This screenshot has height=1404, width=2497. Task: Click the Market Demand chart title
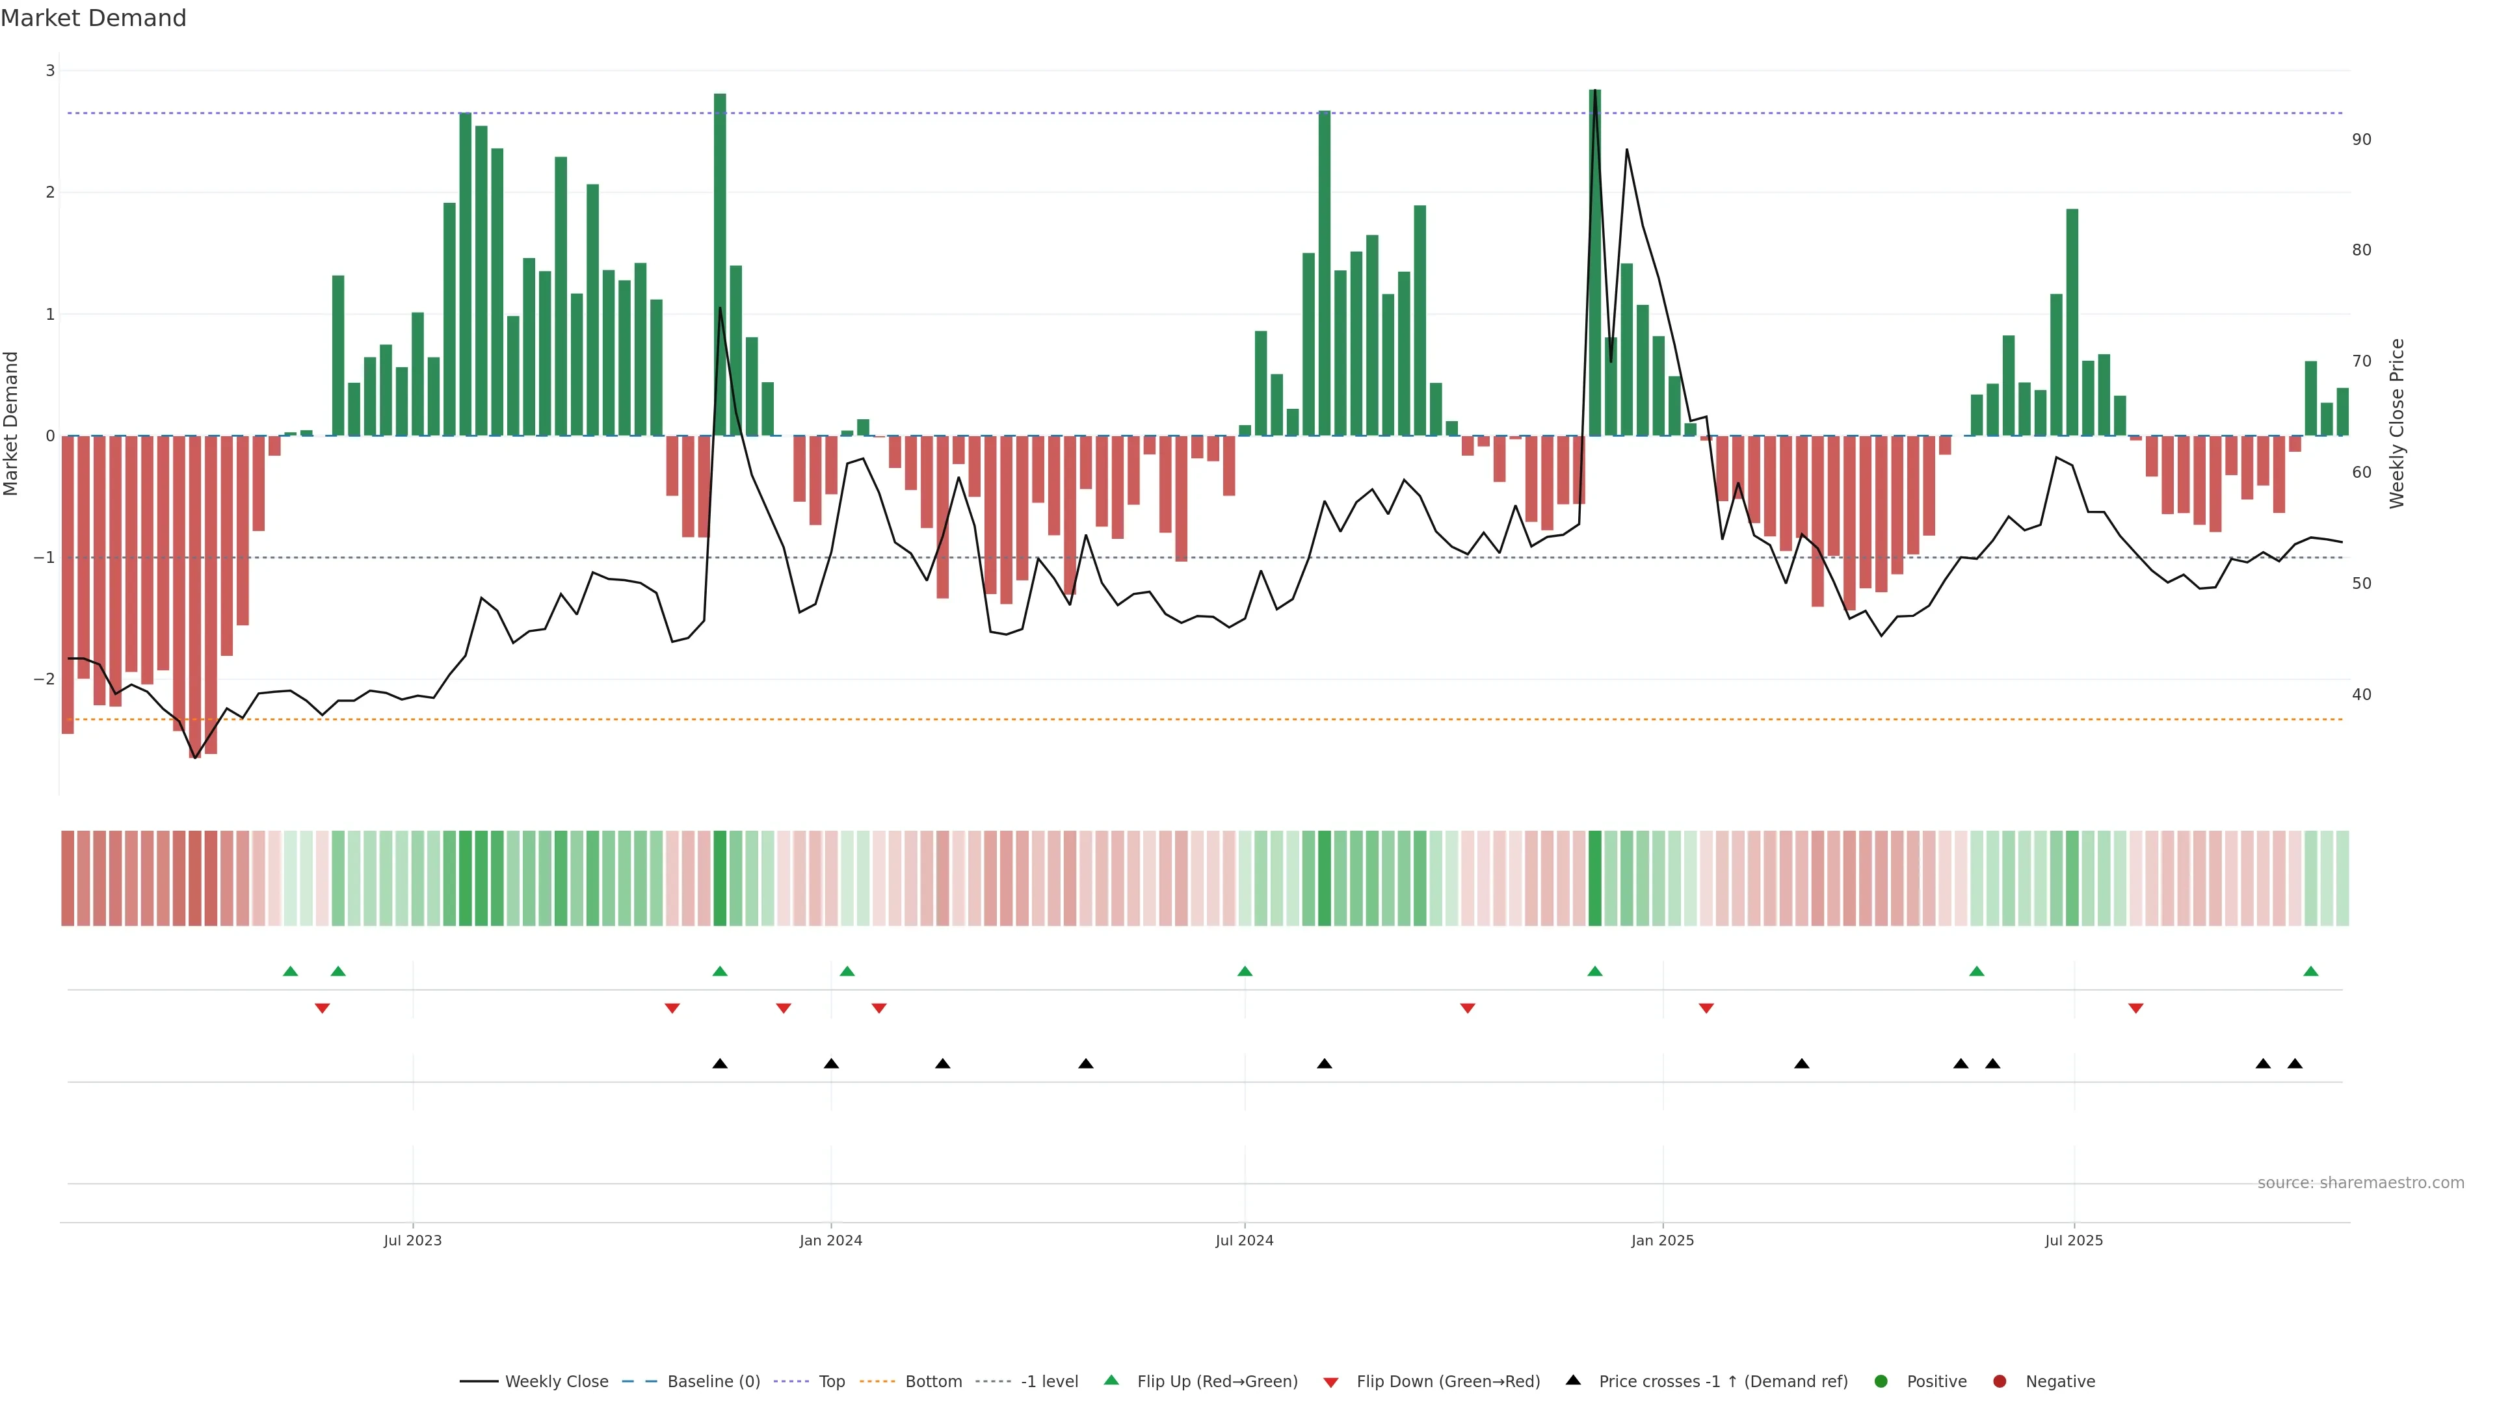pos(93,18)
